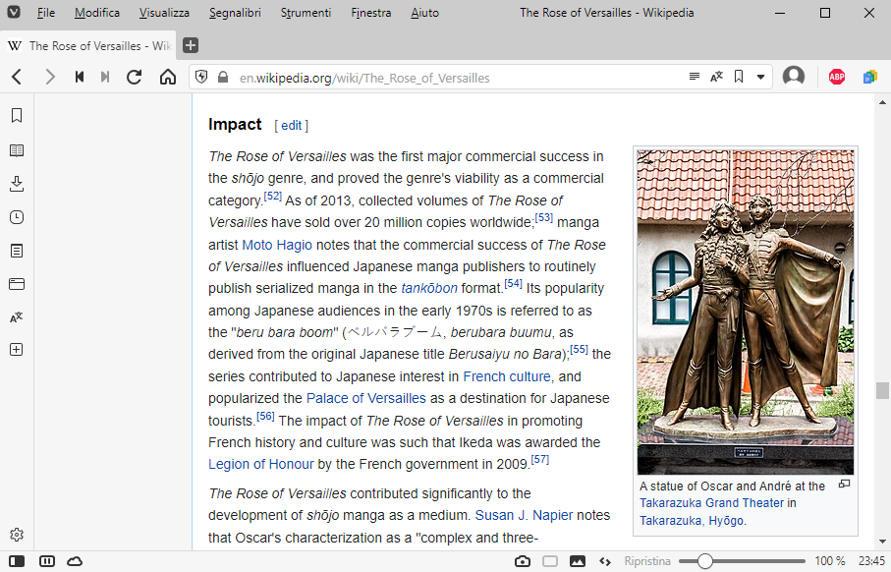Toggle the break mode rectangle icon

pos(550,561)
